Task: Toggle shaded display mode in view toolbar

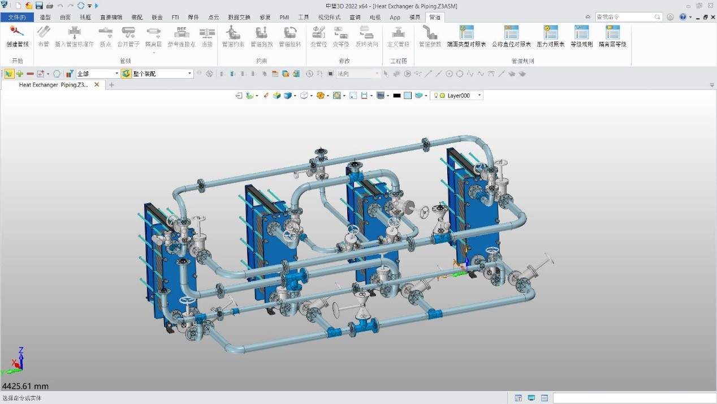Action: click(x=287, y=95)
